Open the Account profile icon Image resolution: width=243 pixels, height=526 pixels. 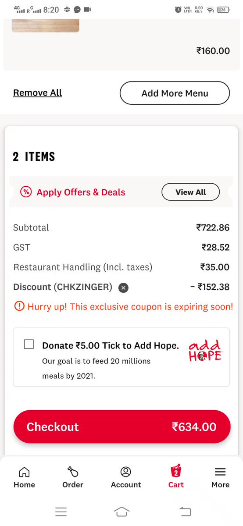(x=126, y=472)
